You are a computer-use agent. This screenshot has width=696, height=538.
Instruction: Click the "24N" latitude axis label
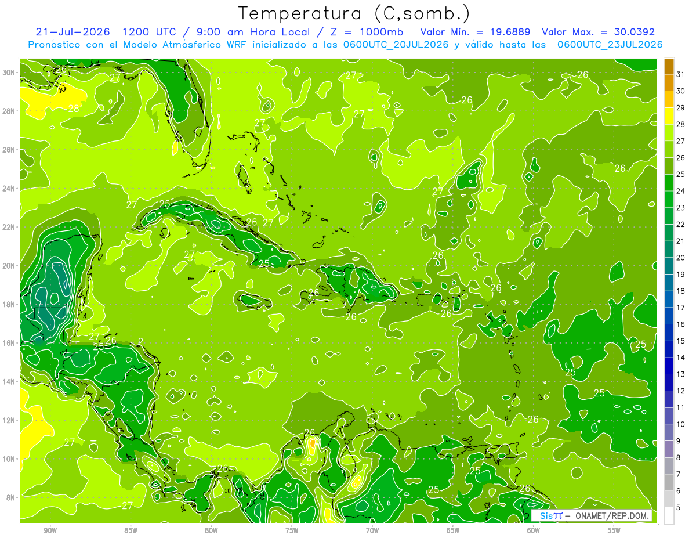[x=10, y=189]
